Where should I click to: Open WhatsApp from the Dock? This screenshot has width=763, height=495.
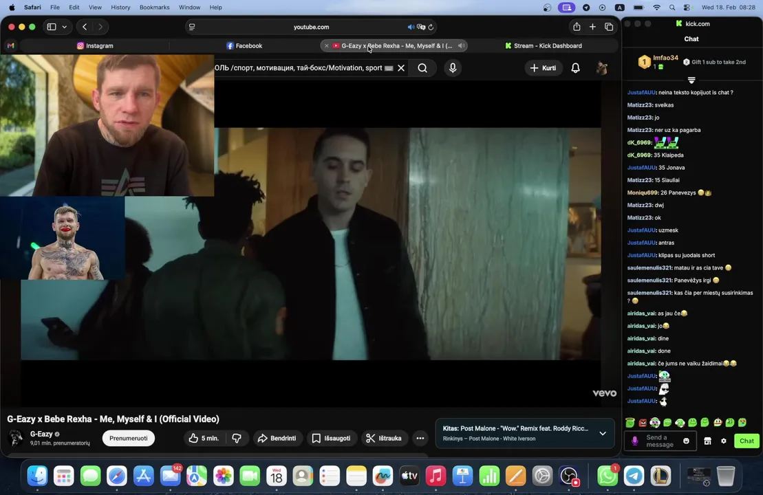pyautogui.click(x=608, y=476)
